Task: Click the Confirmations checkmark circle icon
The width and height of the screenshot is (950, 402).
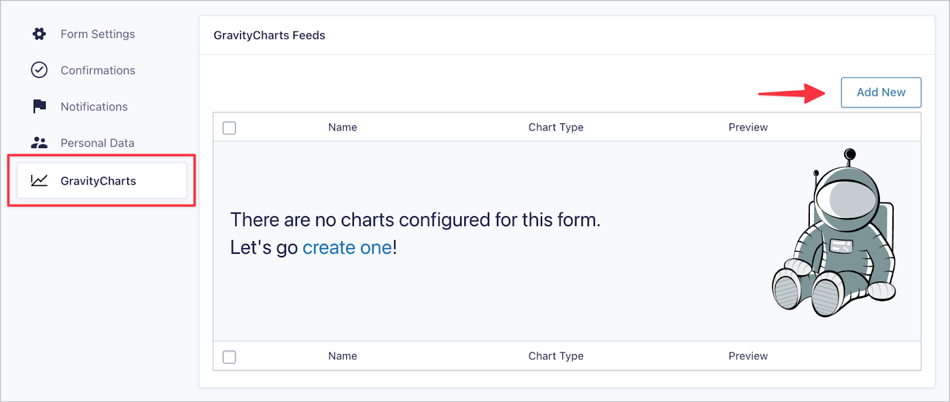Action: 39,70
